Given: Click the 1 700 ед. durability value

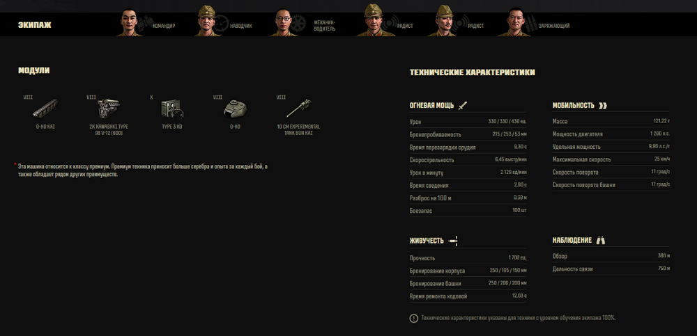Looking at the screenshot, I should point(517,258).
